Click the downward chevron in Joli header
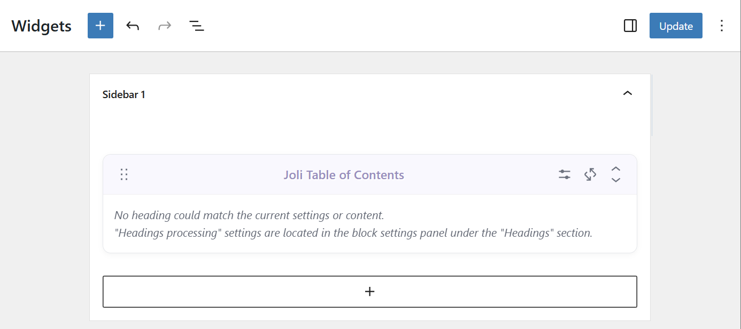 [616, 180]
